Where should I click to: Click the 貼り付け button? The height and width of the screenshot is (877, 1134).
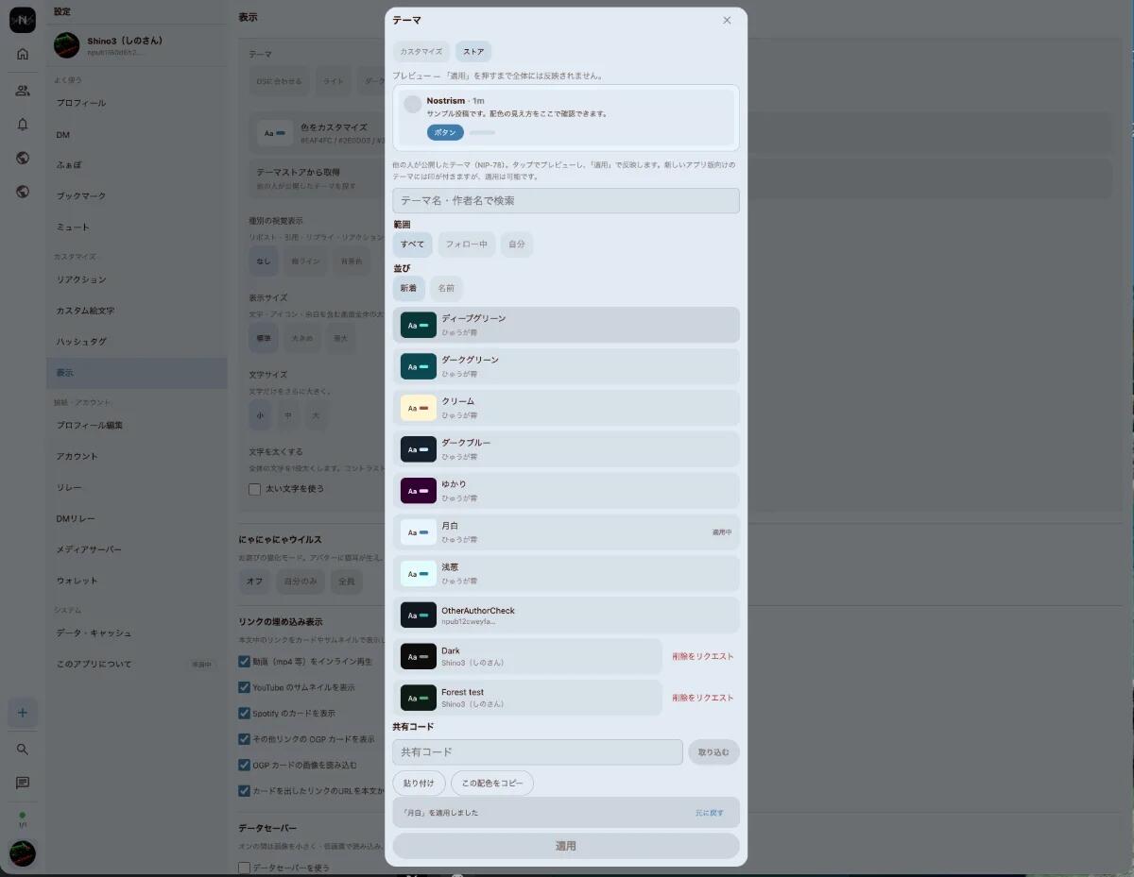click(x=419, y=784)
